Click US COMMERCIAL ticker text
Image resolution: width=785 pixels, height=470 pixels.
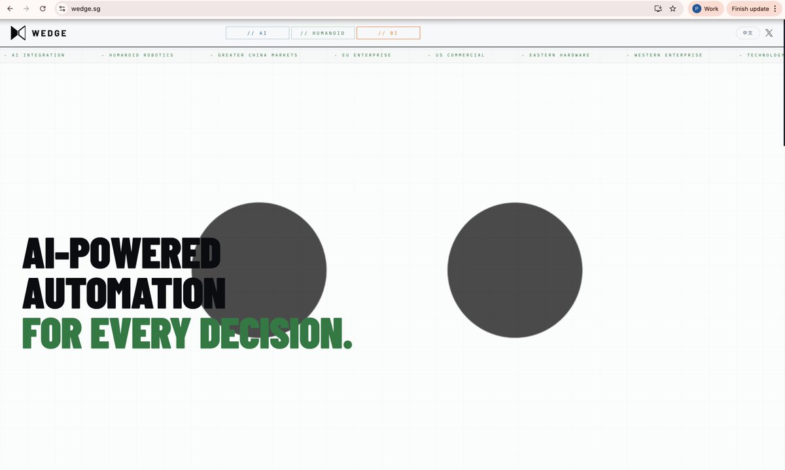pyautogui.click(x=460, y=55)
